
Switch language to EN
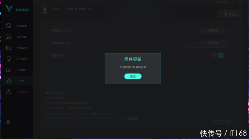[x=215, y=55]
